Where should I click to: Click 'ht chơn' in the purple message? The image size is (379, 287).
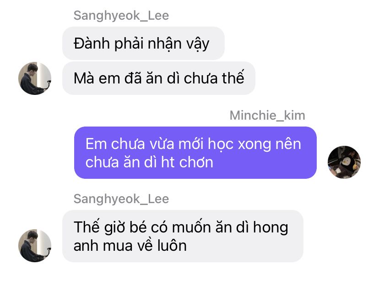tap(187, 162)
